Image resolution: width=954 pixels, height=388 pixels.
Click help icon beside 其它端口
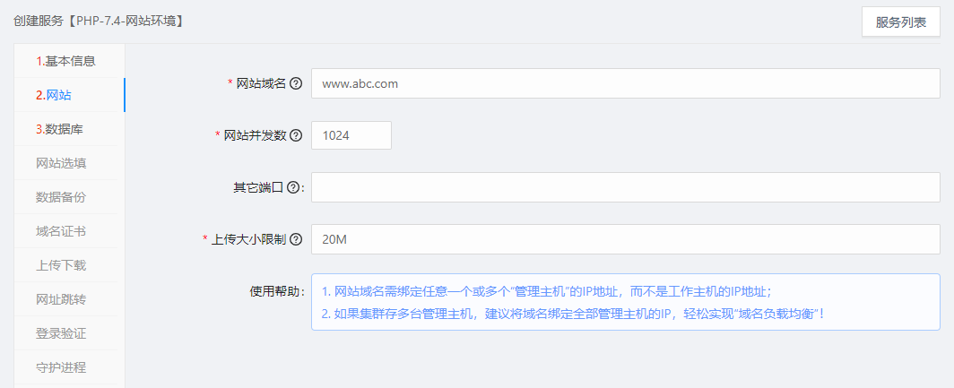click(292, 188)
